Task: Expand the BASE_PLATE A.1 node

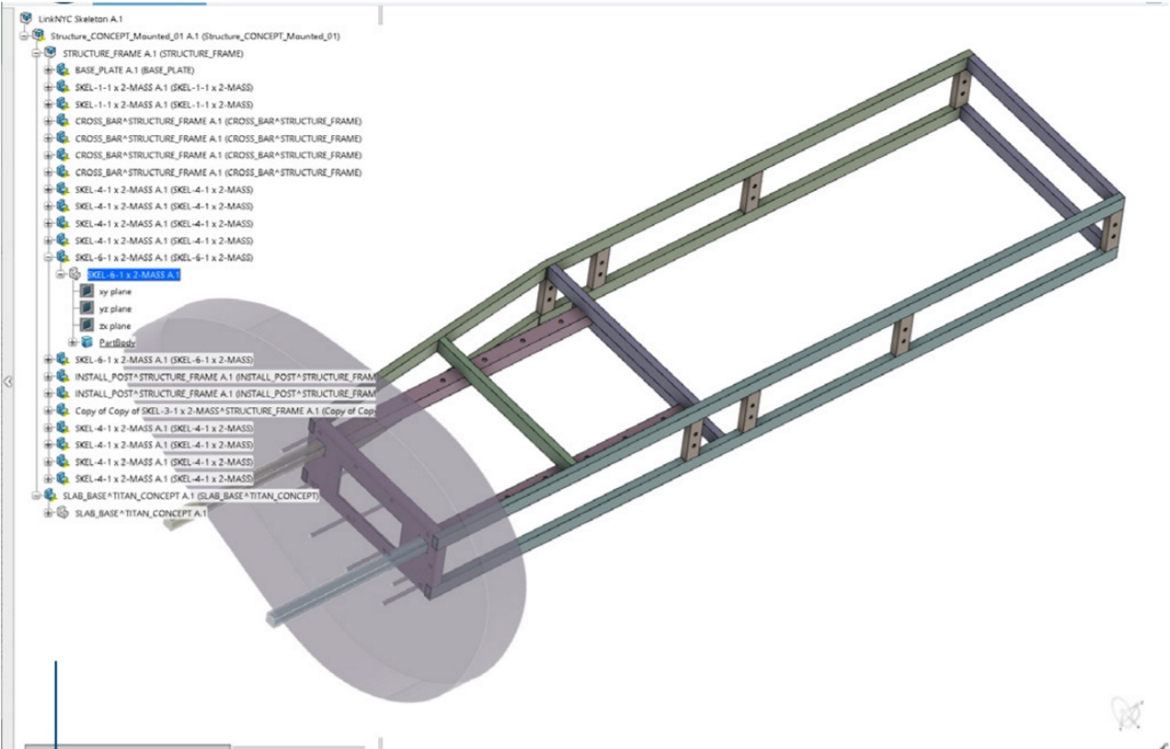Action: [x=49, y=70]
